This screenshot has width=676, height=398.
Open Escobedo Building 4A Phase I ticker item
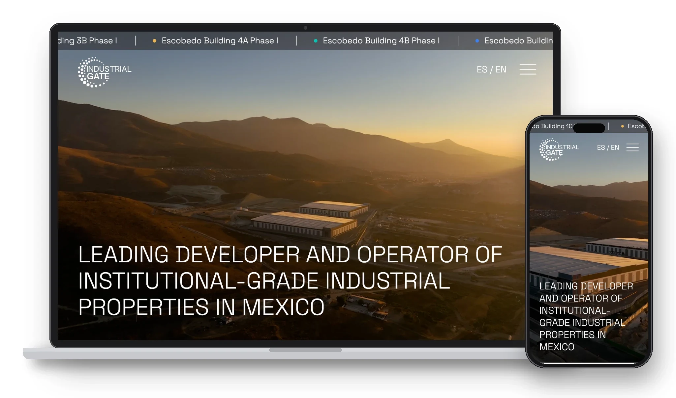[x=220, y=40]
